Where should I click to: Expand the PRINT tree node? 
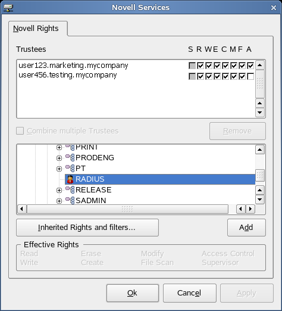[x=59, y=147]
